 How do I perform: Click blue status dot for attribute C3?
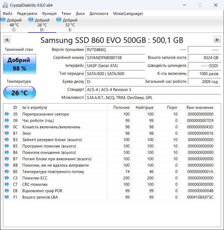pyautogui.click(x=7, y=178)
